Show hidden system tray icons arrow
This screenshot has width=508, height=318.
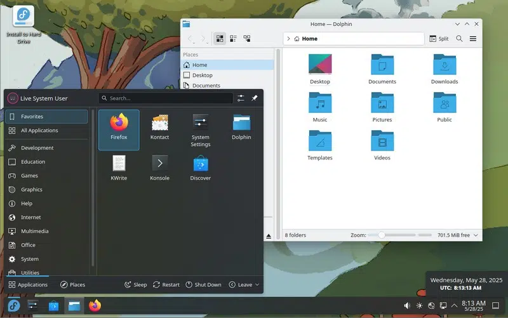point(454,306)
